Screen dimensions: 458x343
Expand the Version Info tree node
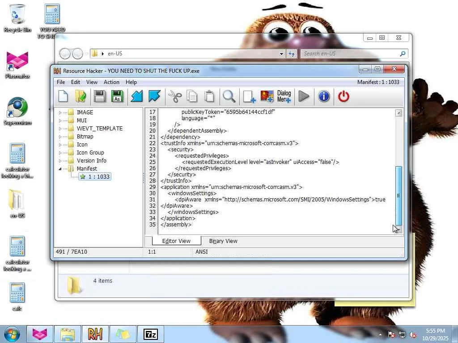point(60,161)
